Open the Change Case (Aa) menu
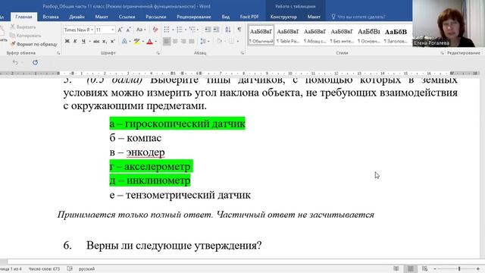The image size is (485, 273). click(x=140, y=30)
